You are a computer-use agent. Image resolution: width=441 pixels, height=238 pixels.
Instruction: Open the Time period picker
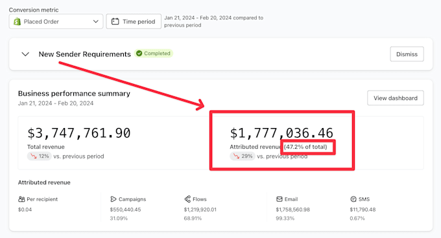pos(134,21)
